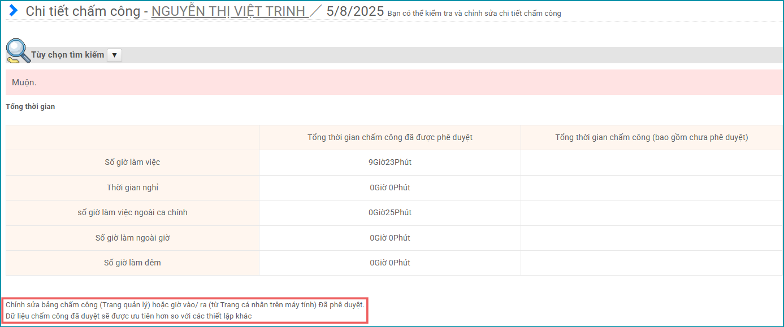Click the Số giờ làm việc row label

(x=132, y=163)
